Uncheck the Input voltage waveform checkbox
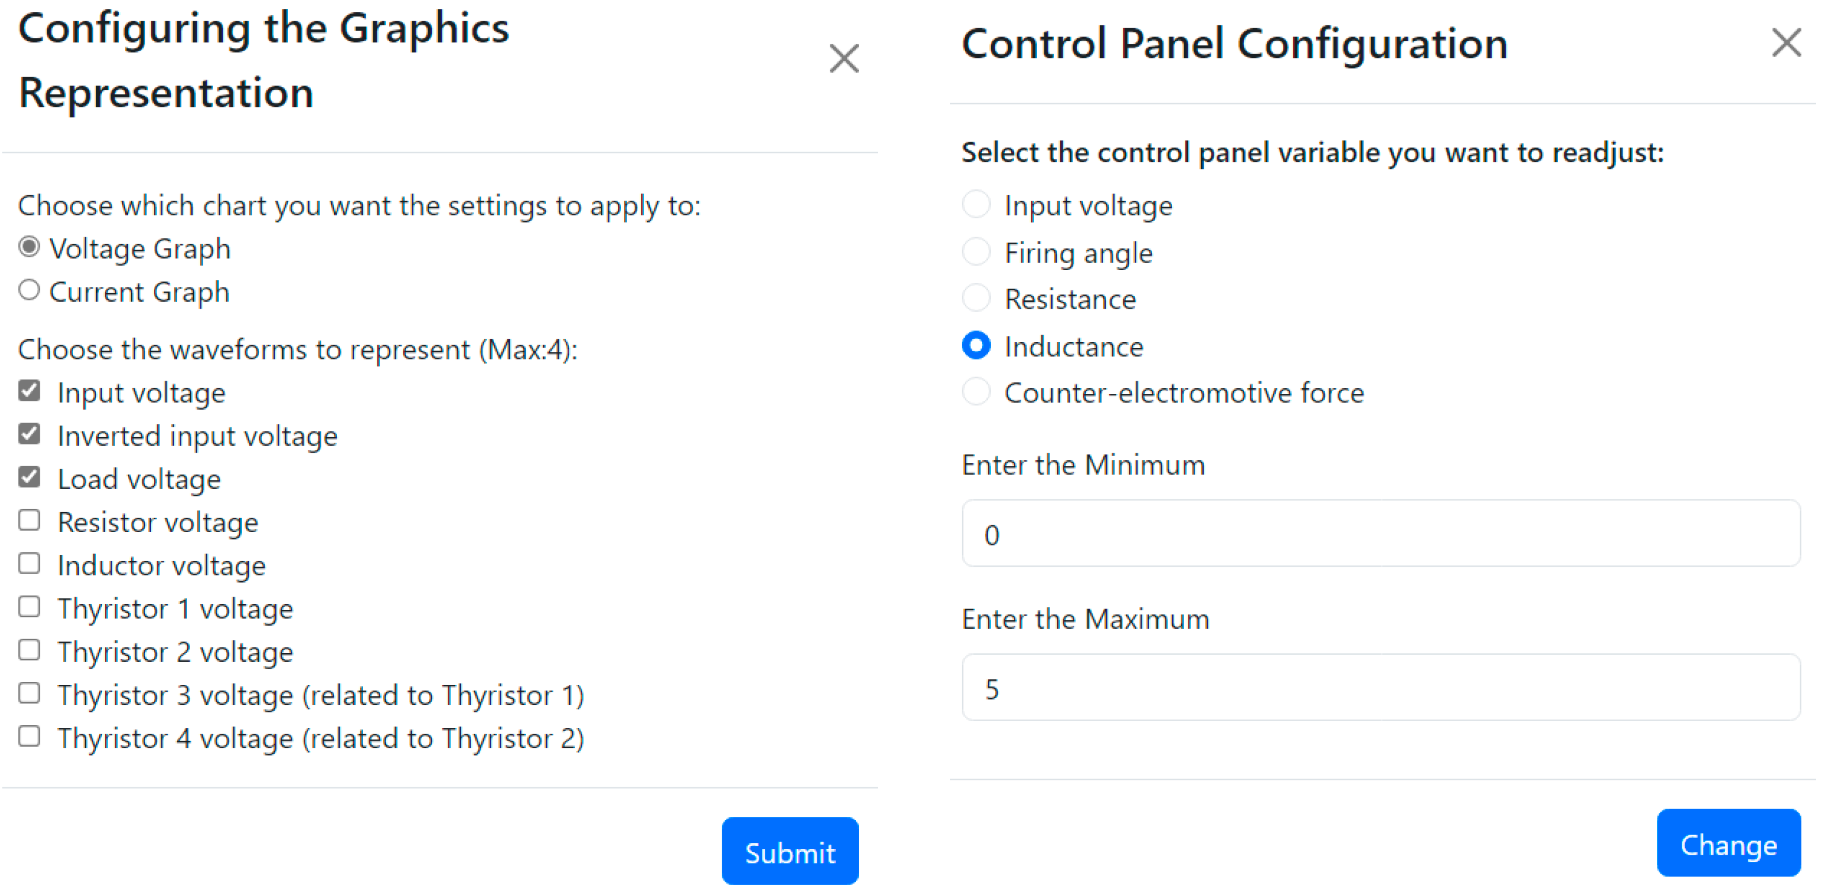Viewport: 1826px width, 895px height. [x=29, y=391]
